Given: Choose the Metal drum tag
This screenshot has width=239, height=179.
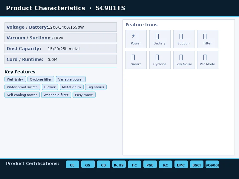Looking at the screenshot, I should [x=72, y=87].
